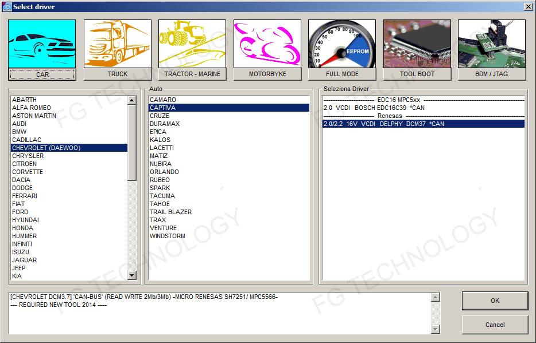Click the brand list scroll down arrow

point(131,275)
